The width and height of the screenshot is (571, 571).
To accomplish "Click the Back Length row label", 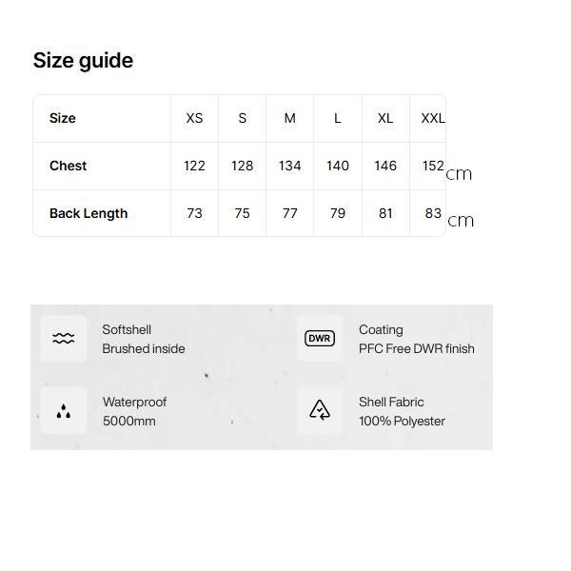I will pyautogui.click(x=89, y=213).
